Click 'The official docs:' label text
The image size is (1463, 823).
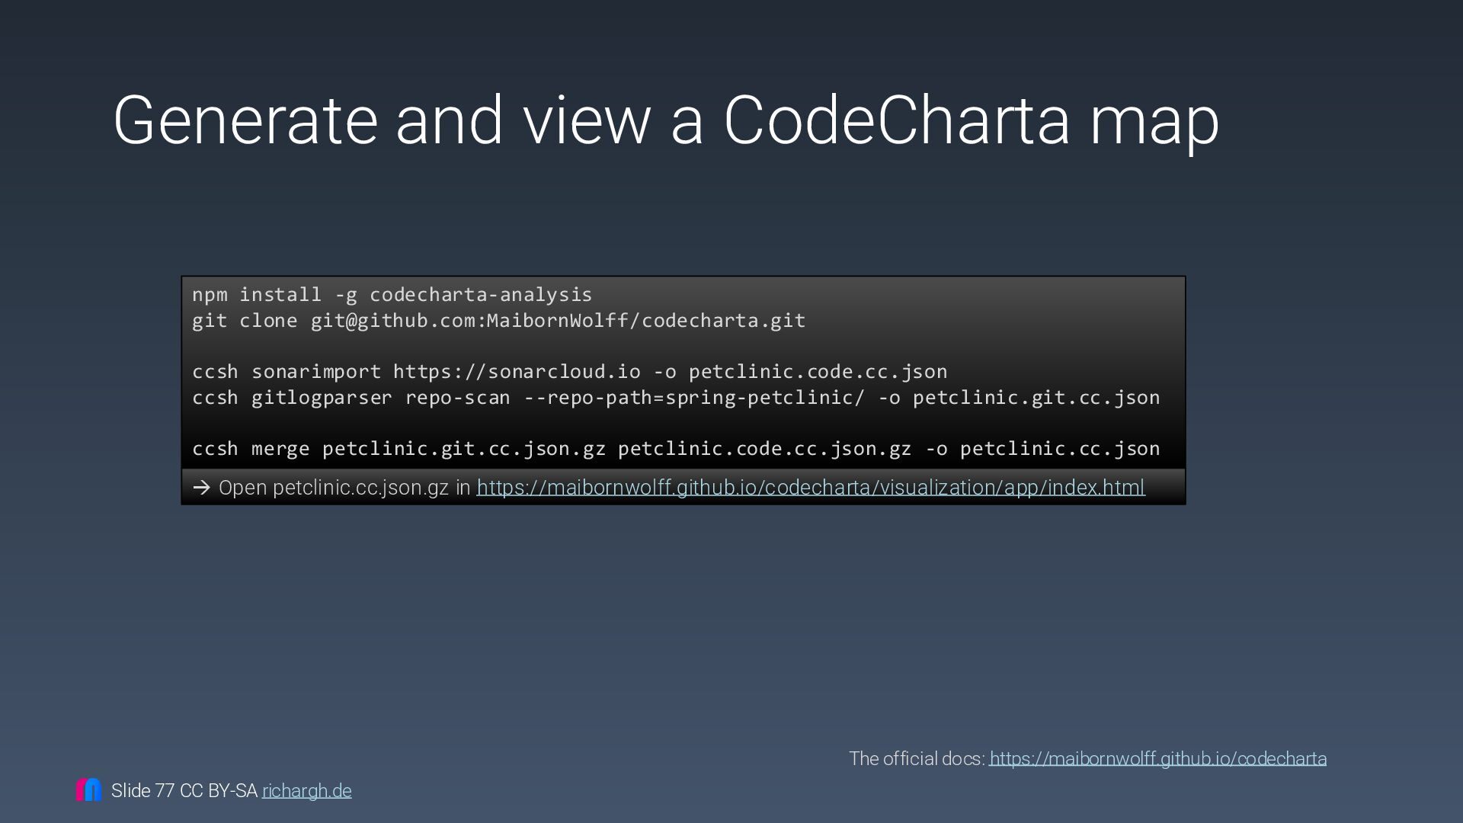pyautogui.click(x=917, y=758)
